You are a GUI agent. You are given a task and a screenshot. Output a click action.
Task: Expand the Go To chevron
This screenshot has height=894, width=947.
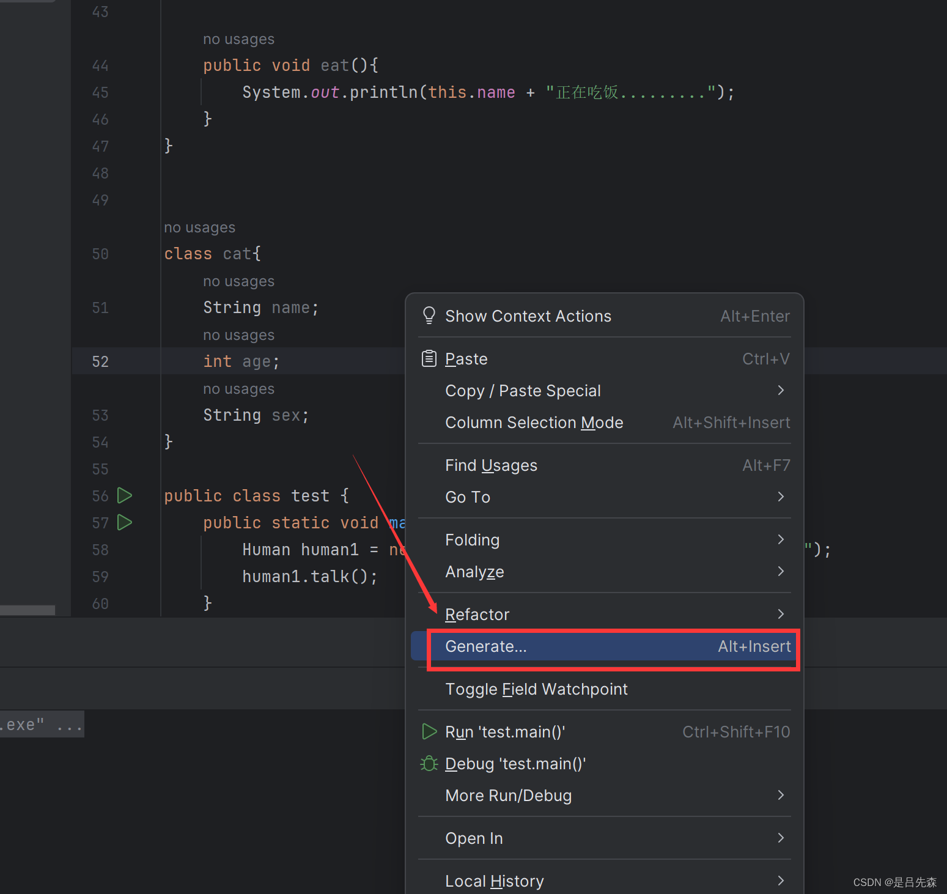tap(781, 497)
